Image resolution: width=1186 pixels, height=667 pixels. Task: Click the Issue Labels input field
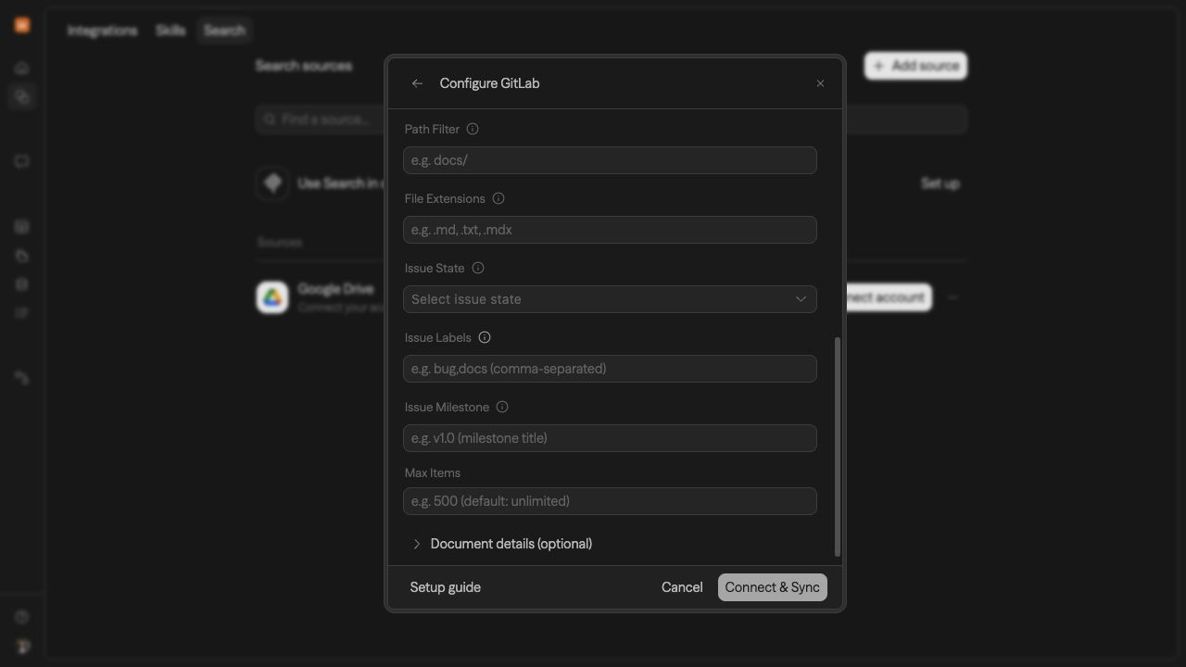[610, 369]
